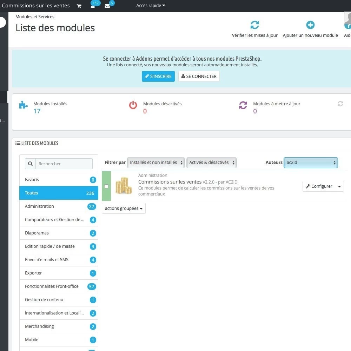Select the Diaporamas category
This screenshot has height=351, width=351.
point(59,233)
